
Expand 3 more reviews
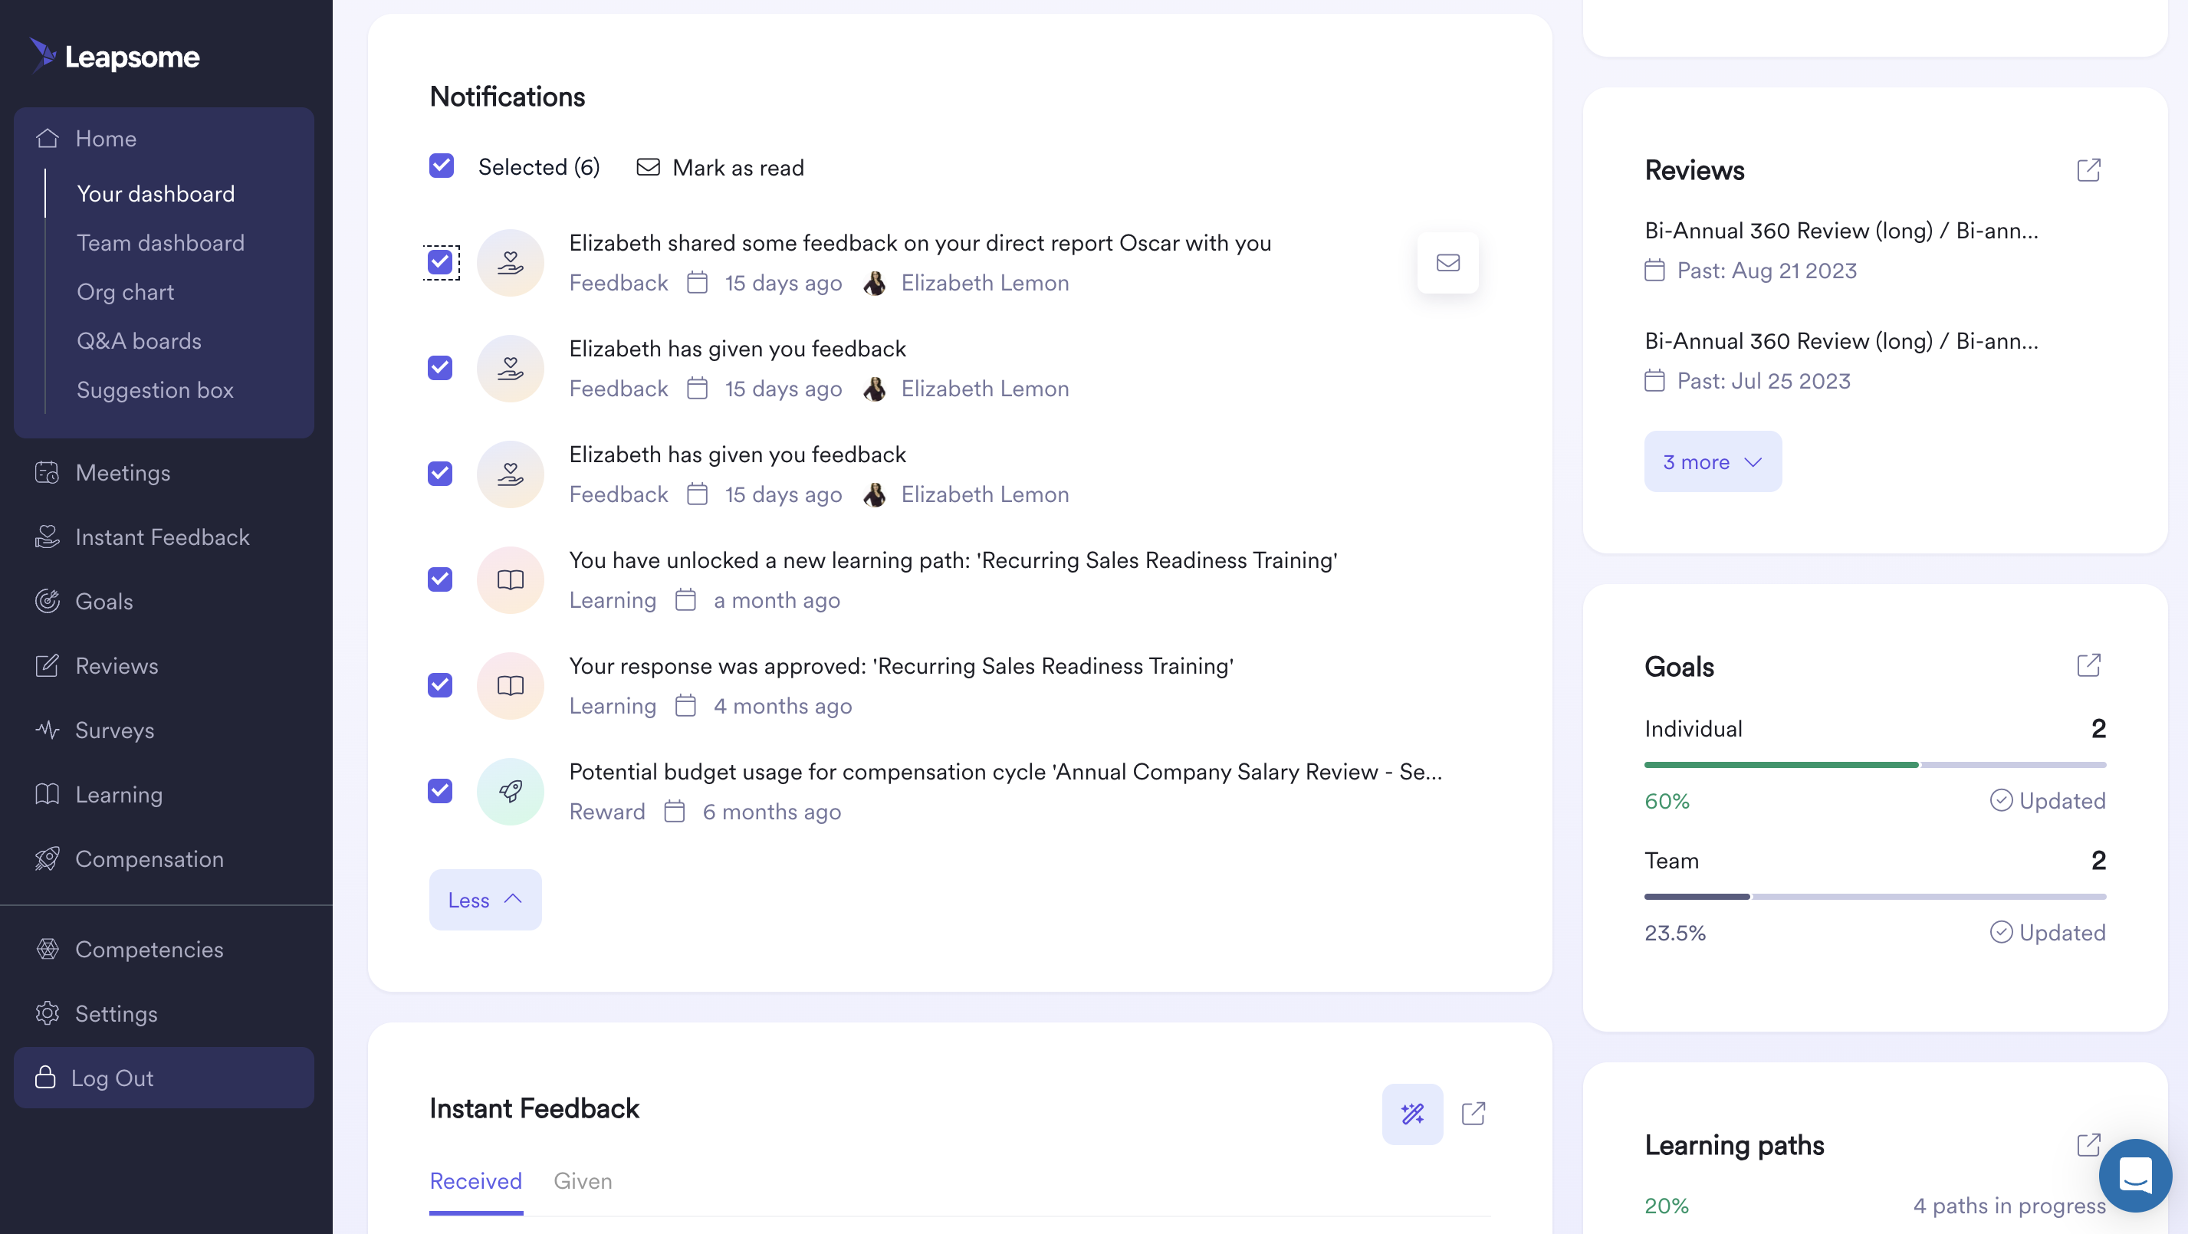(1713, 461)
